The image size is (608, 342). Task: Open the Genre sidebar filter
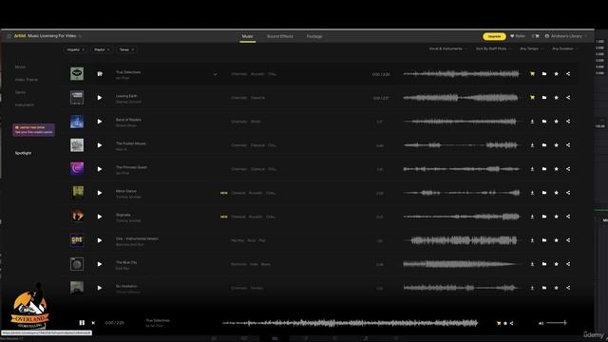coord(20,92)
